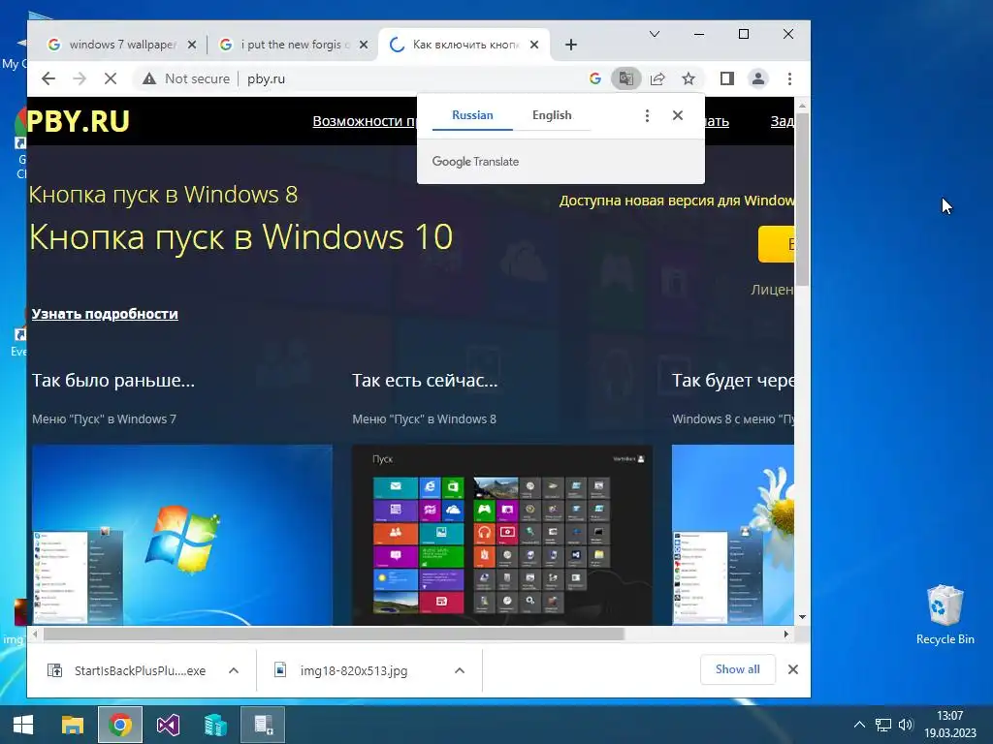Viewport: 993px width, 744px height.
Task: Open the Windows 7 start menu screenshot
Action: coord(182,535)
